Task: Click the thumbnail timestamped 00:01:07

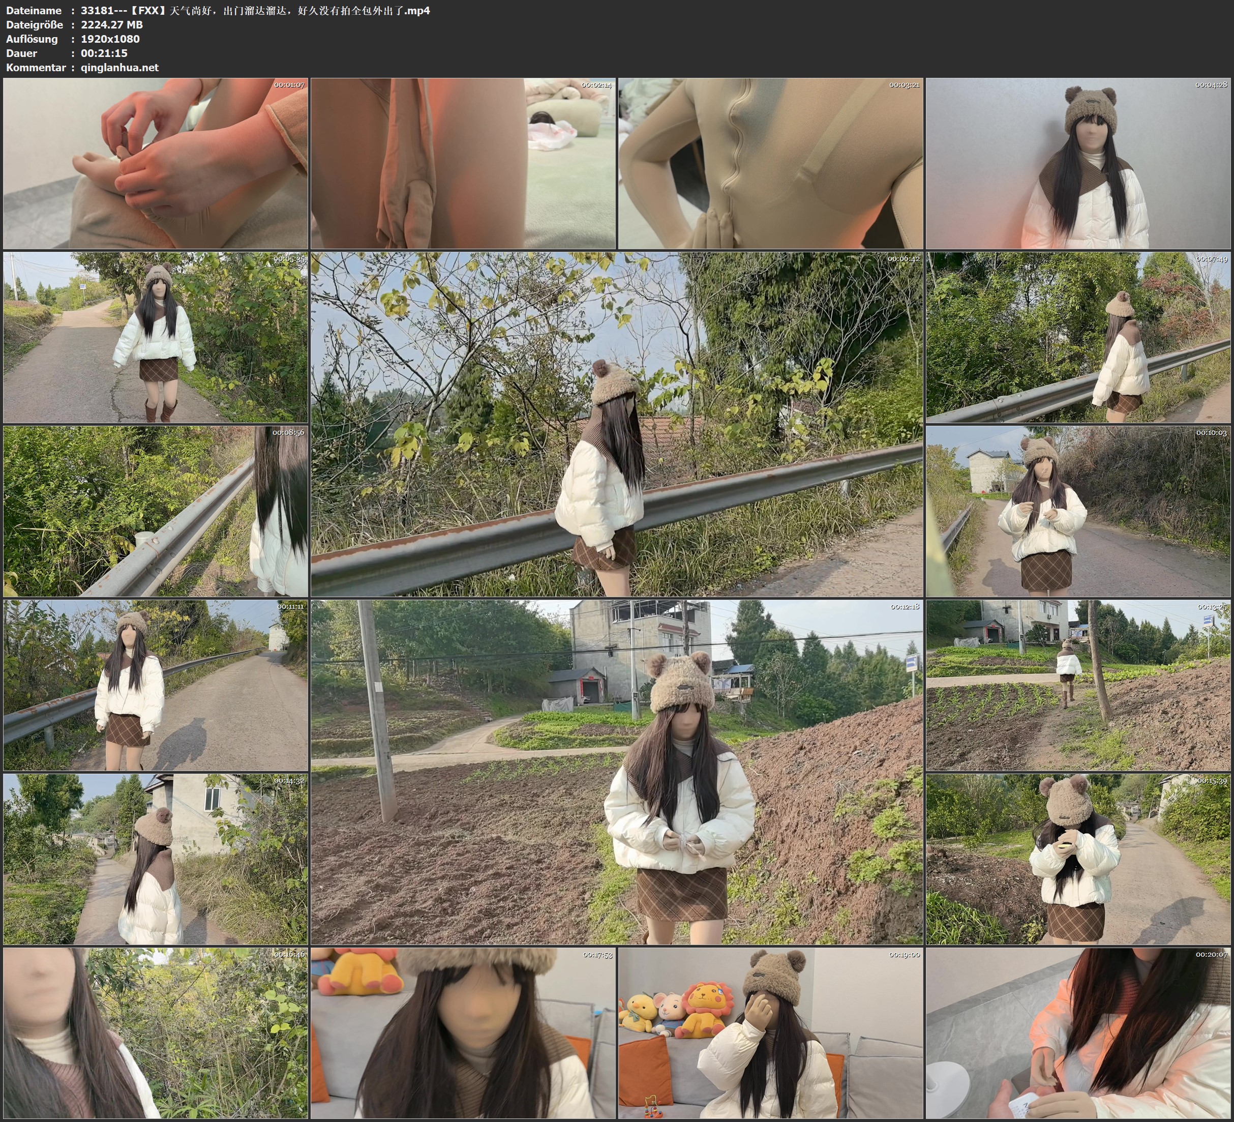Action: (x=156, y=163)
